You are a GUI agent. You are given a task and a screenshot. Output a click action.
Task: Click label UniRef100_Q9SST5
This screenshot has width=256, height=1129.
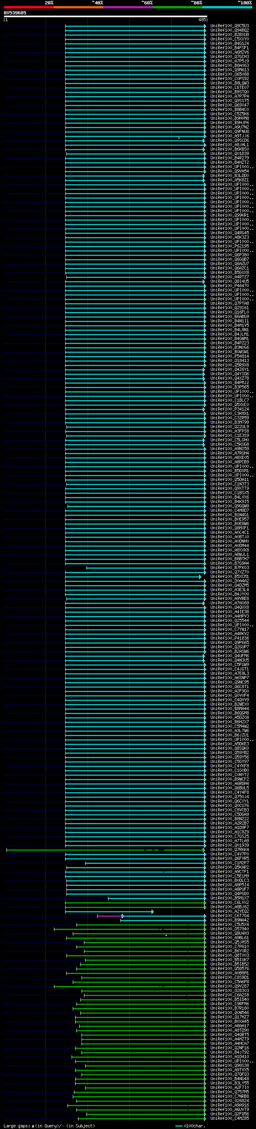(x=230, y=101)
